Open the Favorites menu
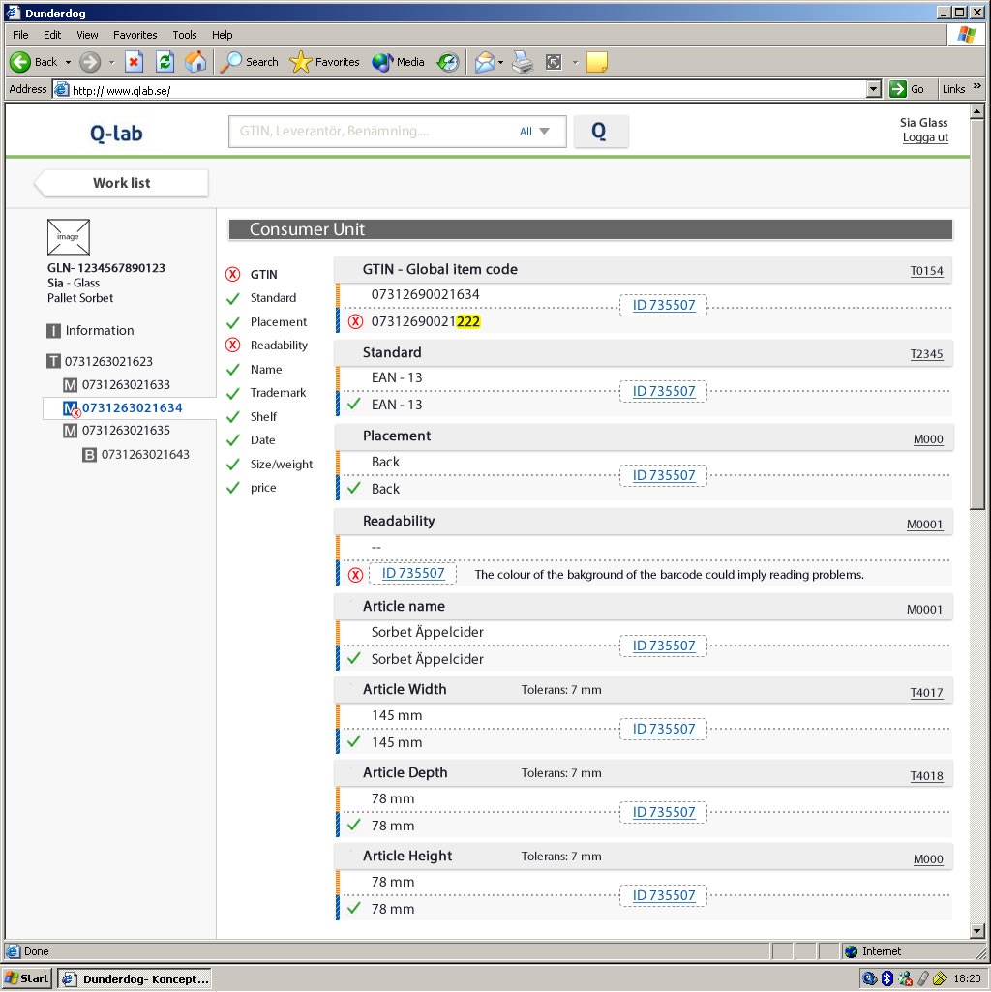This screenshot has height=992, width=991. (x=135, y=35)
